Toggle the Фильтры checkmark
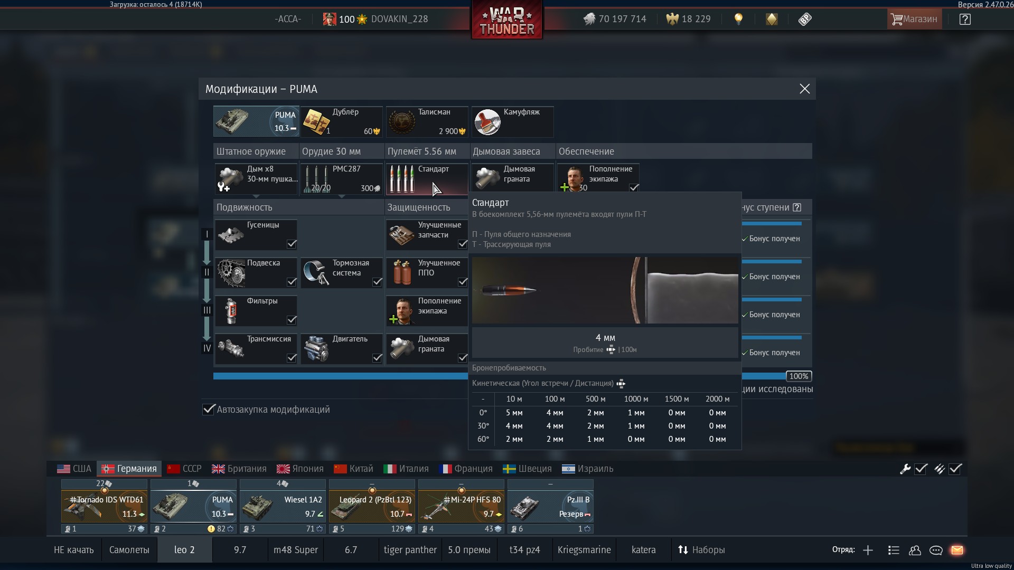The image size is (1014, 570). (292, 320)
